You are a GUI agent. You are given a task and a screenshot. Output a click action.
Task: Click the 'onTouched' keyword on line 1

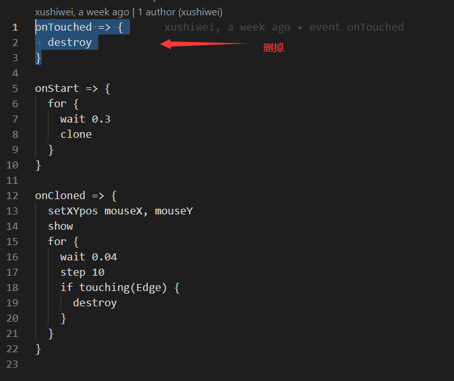[63, 27]
